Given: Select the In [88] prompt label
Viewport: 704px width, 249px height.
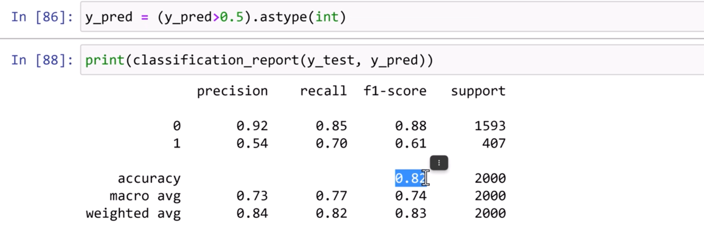Looking at the screenshot, I should pos(42,60).
